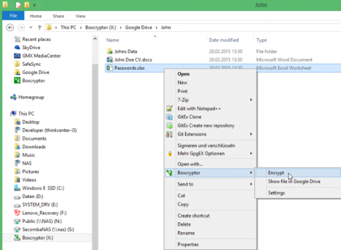Select the Passwords.xlsx Excel file icon

[x=110, y=68]
